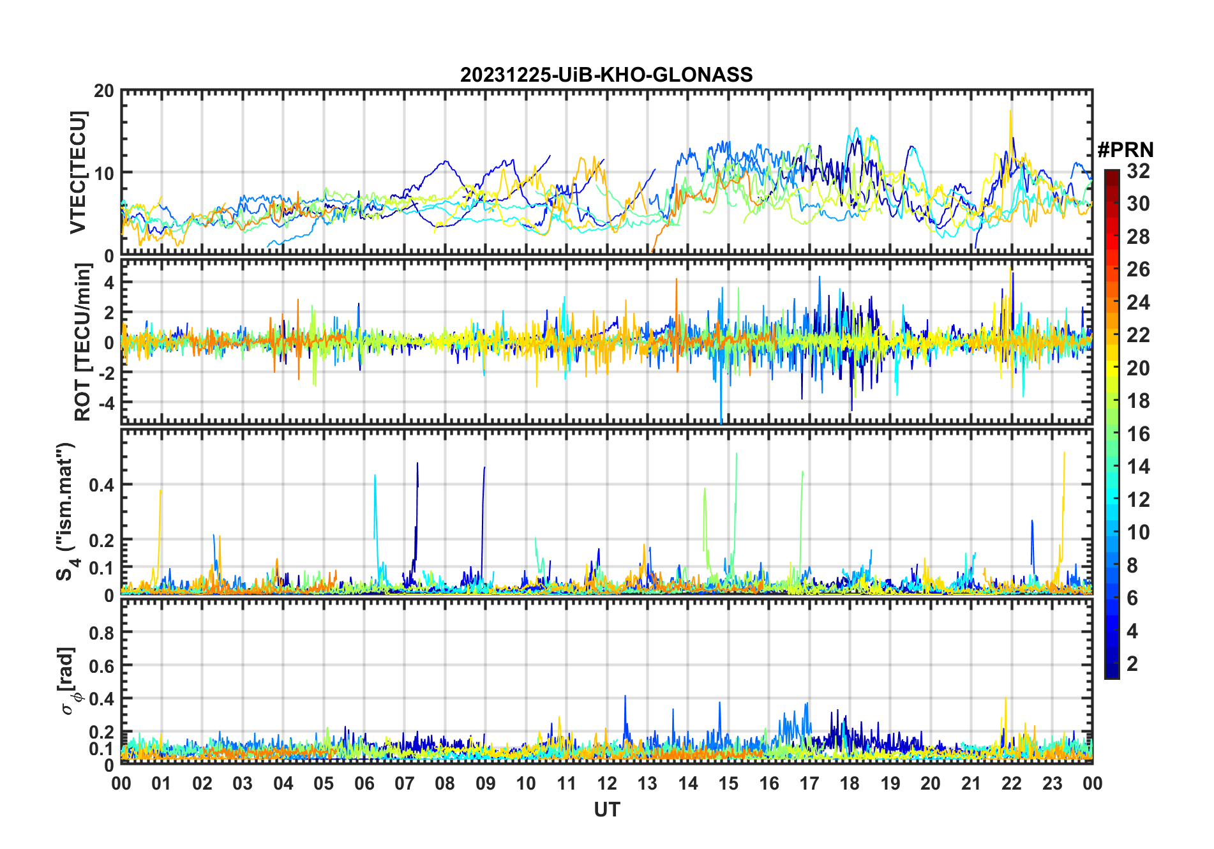Screen dimensions: 1214x849
Task: Click the PRN color scale bar
Action: tap(1112, 424)
